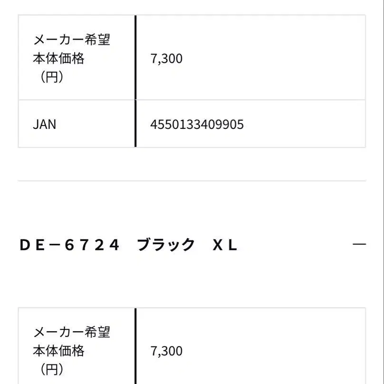Click the DE-6724 model code in heading
This screenshot has width=384, height=384.
click(x=69, y=245)
